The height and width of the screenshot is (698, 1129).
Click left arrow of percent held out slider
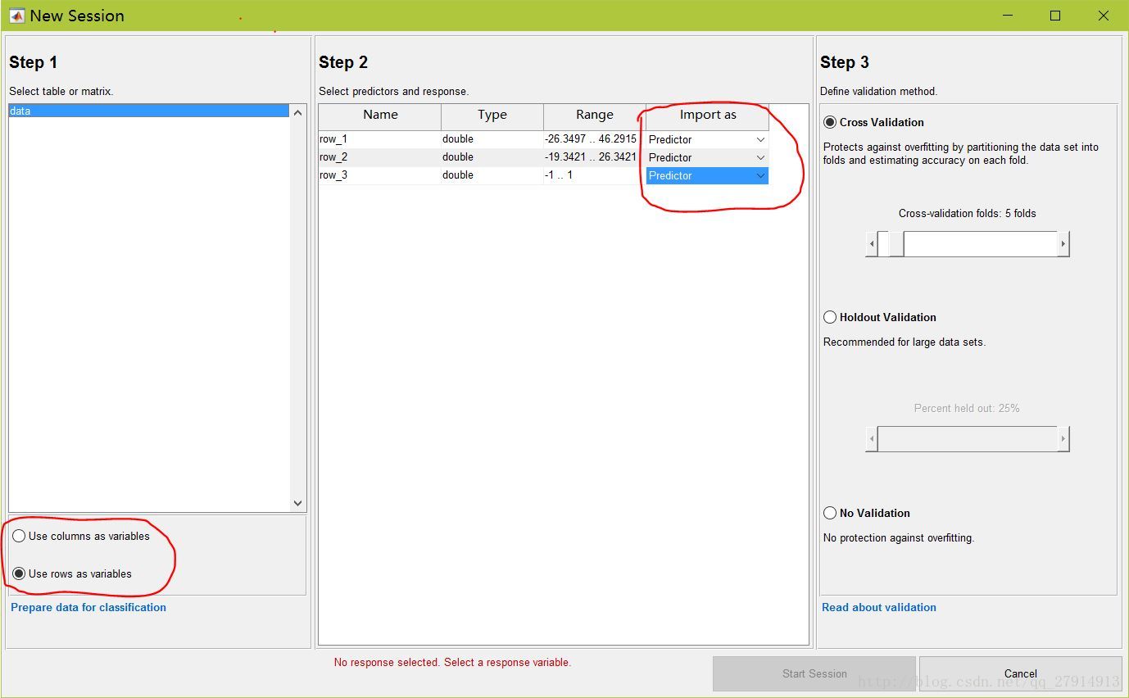pos(872,439)
